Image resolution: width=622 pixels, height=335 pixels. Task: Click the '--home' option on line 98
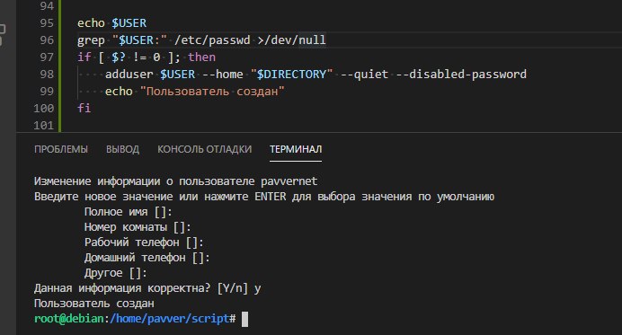223,75
